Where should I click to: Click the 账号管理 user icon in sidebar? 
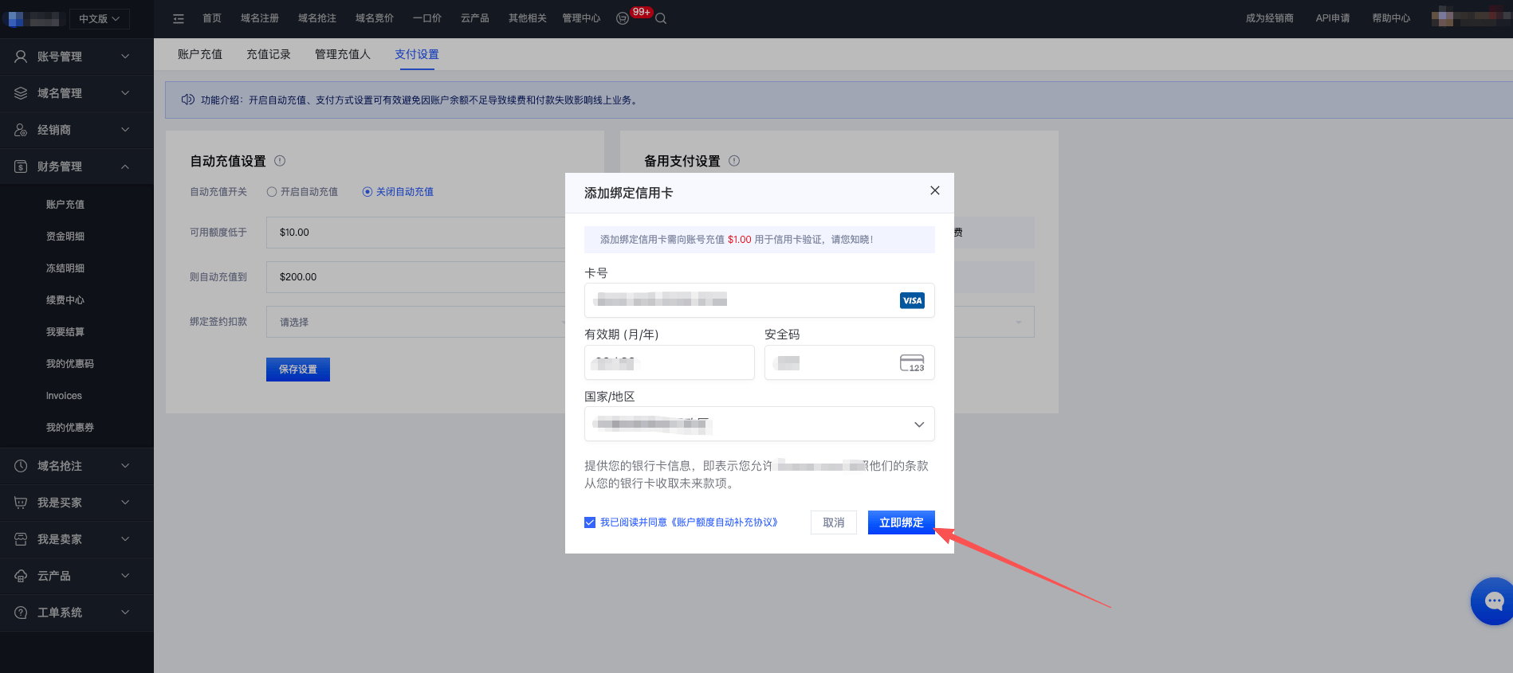tap(21, 57)
